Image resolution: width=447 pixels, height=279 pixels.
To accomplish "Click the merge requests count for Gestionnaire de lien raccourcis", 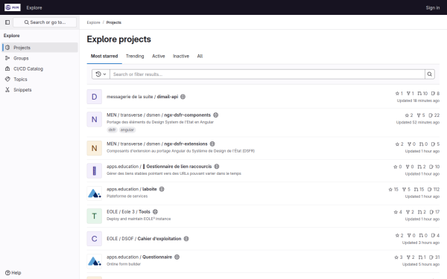I will 422,167.
